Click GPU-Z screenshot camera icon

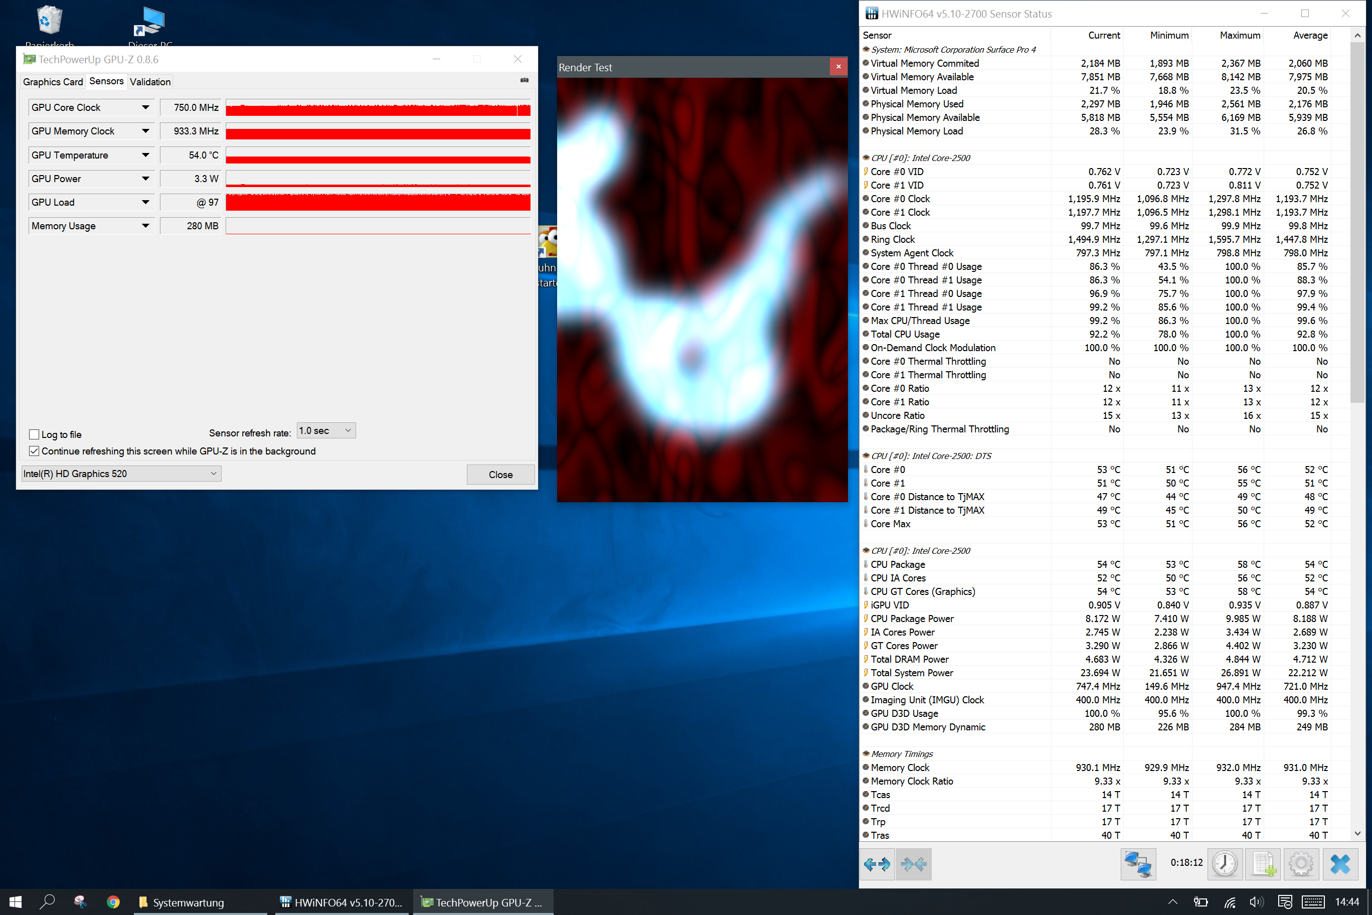coord(525,80)
